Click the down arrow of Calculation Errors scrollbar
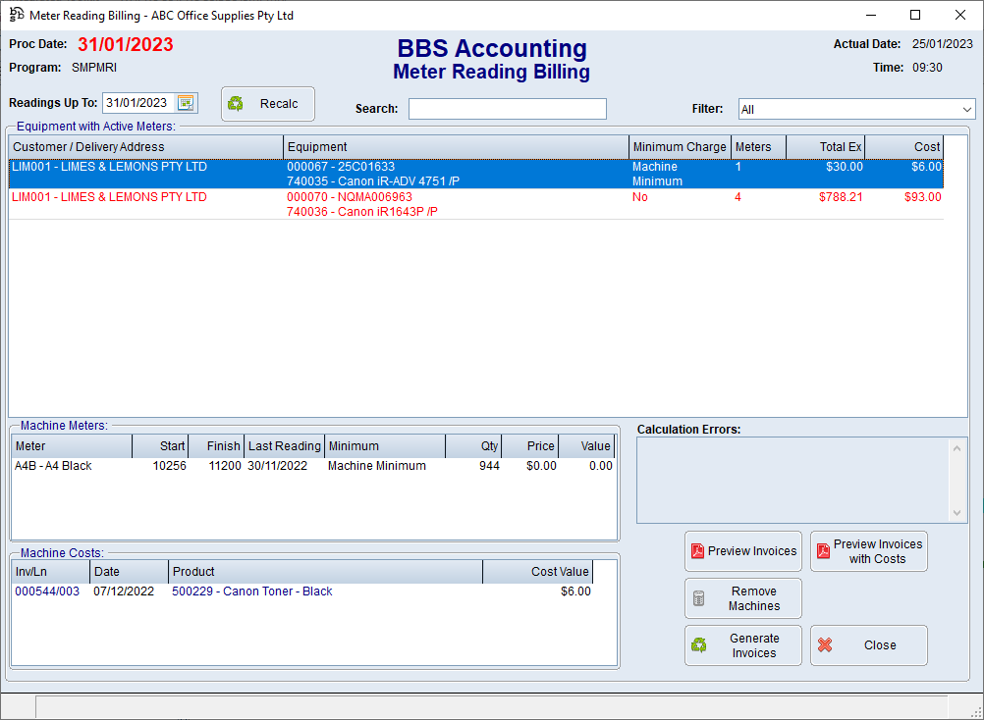984x720 pixels. [x=958, y=513]
